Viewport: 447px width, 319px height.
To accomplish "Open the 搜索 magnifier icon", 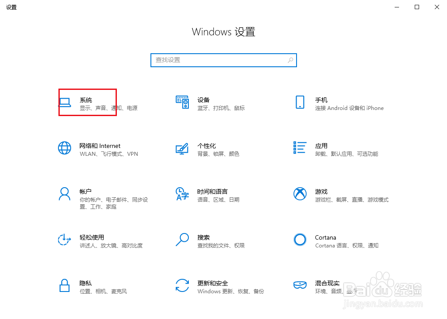I will (x=182, y=240).
